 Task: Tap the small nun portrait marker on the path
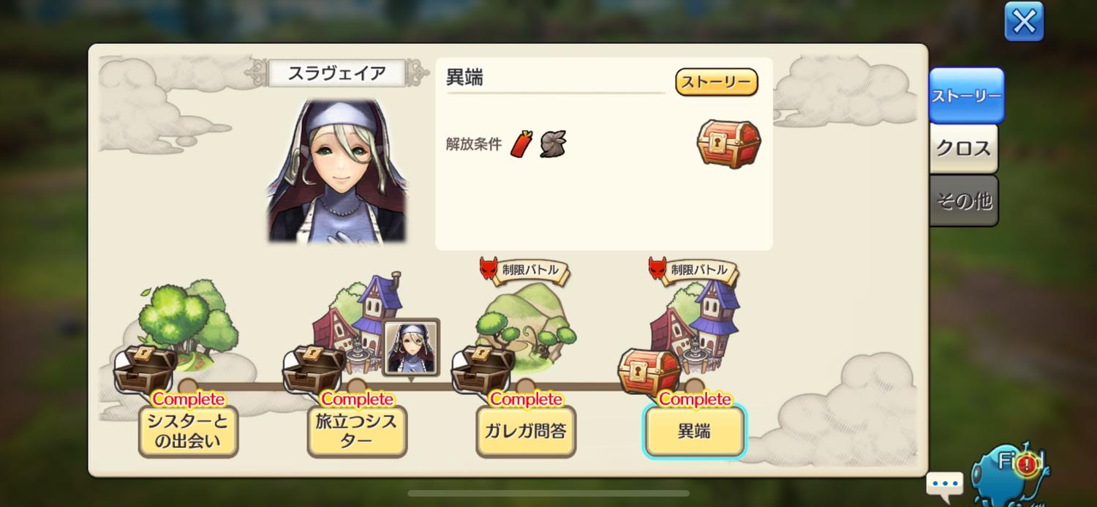point(411,348)
